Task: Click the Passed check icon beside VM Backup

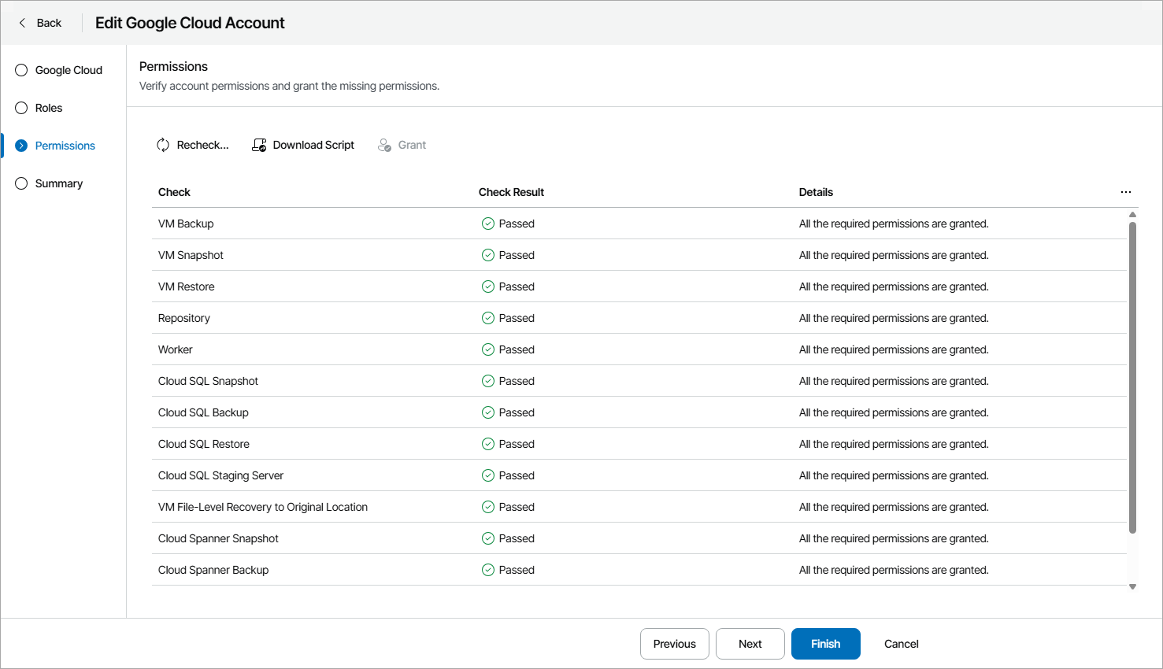Action: [489, 224]
